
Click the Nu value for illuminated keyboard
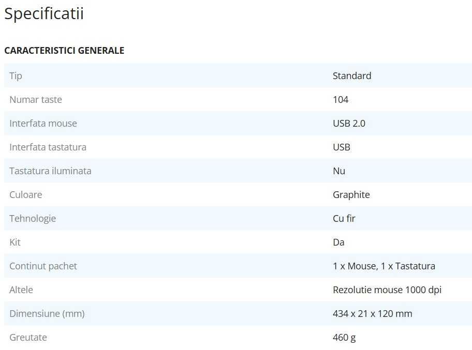coord(339,171)
